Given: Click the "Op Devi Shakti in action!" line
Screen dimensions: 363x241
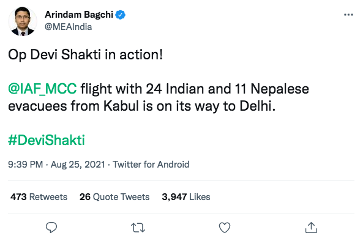Looking at the screenshot, I should (86, 55).
